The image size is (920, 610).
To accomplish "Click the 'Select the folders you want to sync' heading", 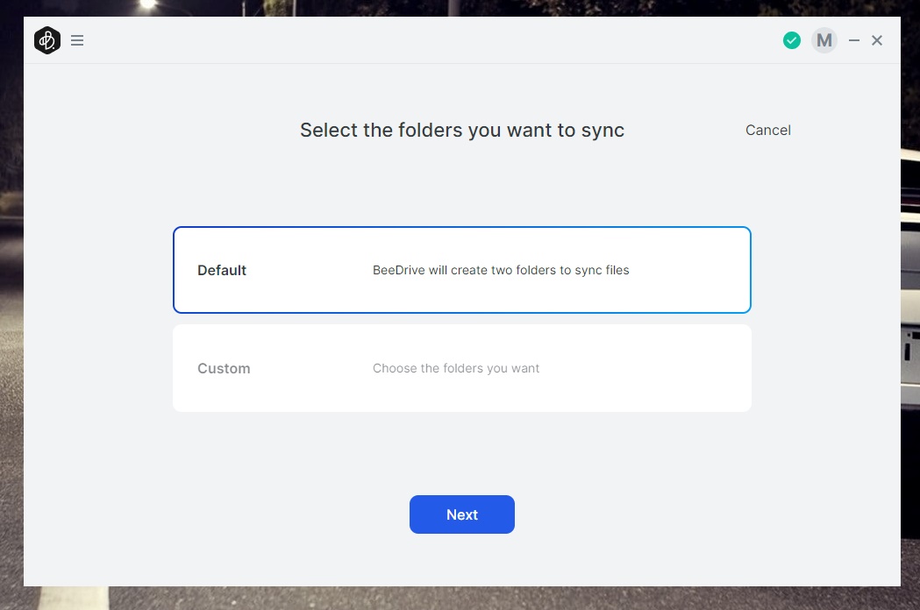I will click(462, 131).
